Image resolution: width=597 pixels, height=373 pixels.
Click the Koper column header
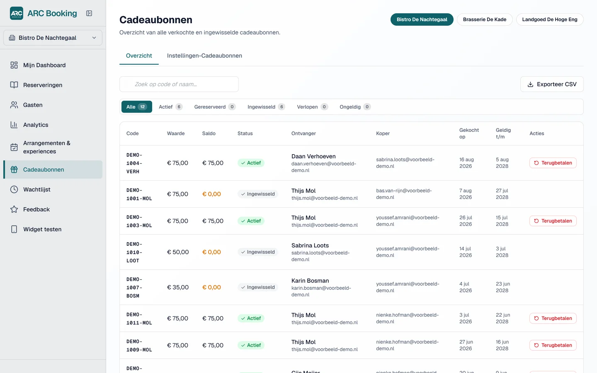pos(383,133)
